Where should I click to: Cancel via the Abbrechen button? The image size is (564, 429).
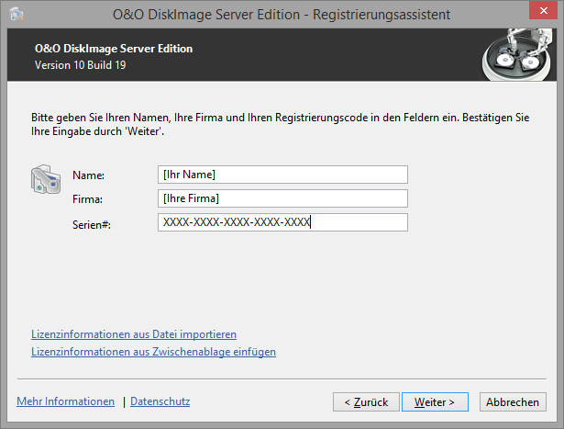tap(513, 402)
